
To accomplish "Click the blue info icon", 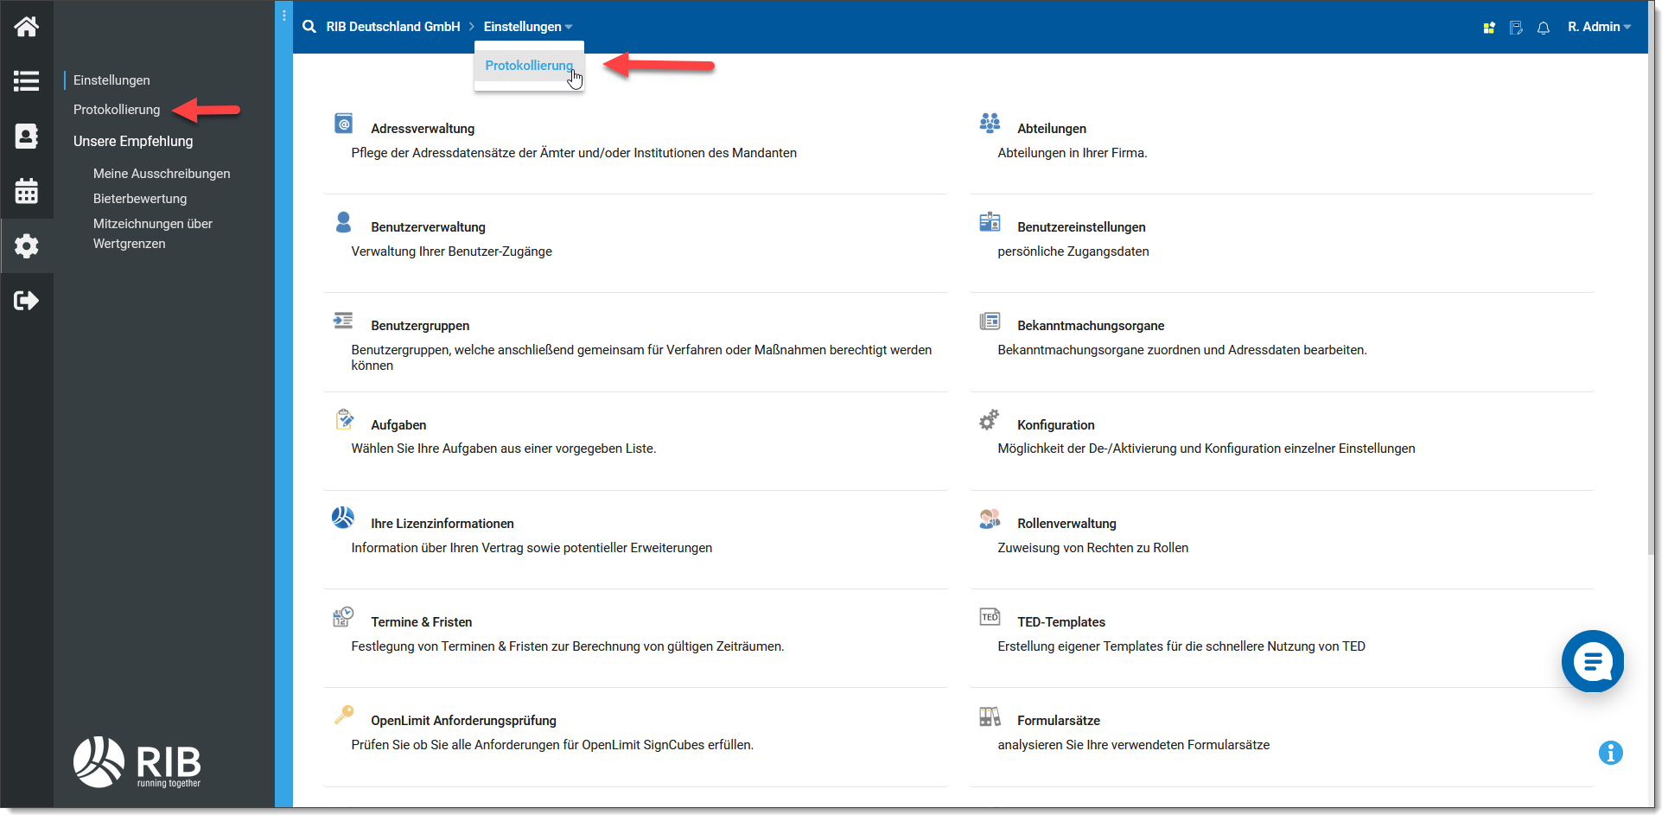I will pos(1611,753).
